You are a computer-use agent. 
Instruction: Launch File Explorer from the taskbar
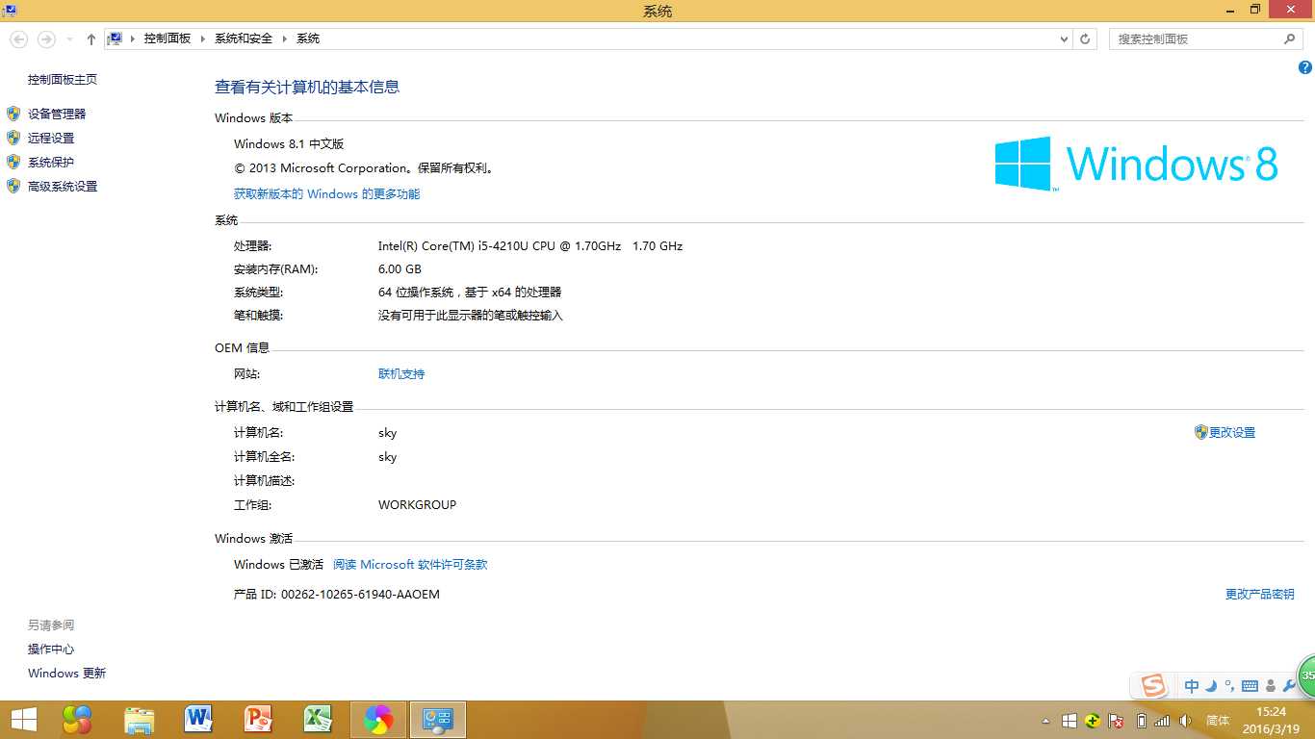coord(139,719)
